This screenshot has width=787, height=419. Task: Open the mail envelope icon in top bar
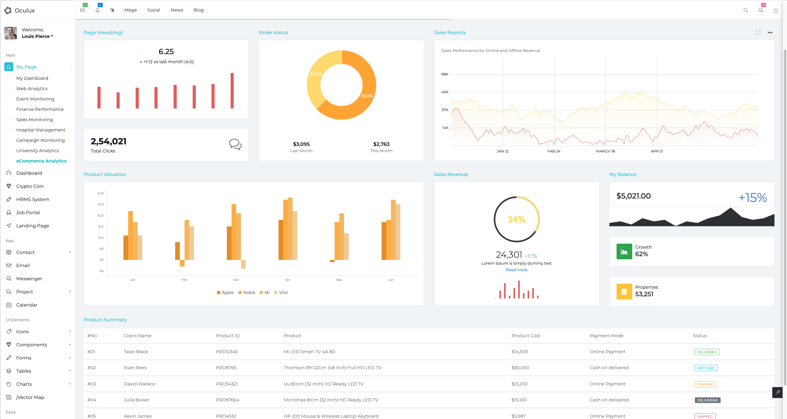point(82,10)
